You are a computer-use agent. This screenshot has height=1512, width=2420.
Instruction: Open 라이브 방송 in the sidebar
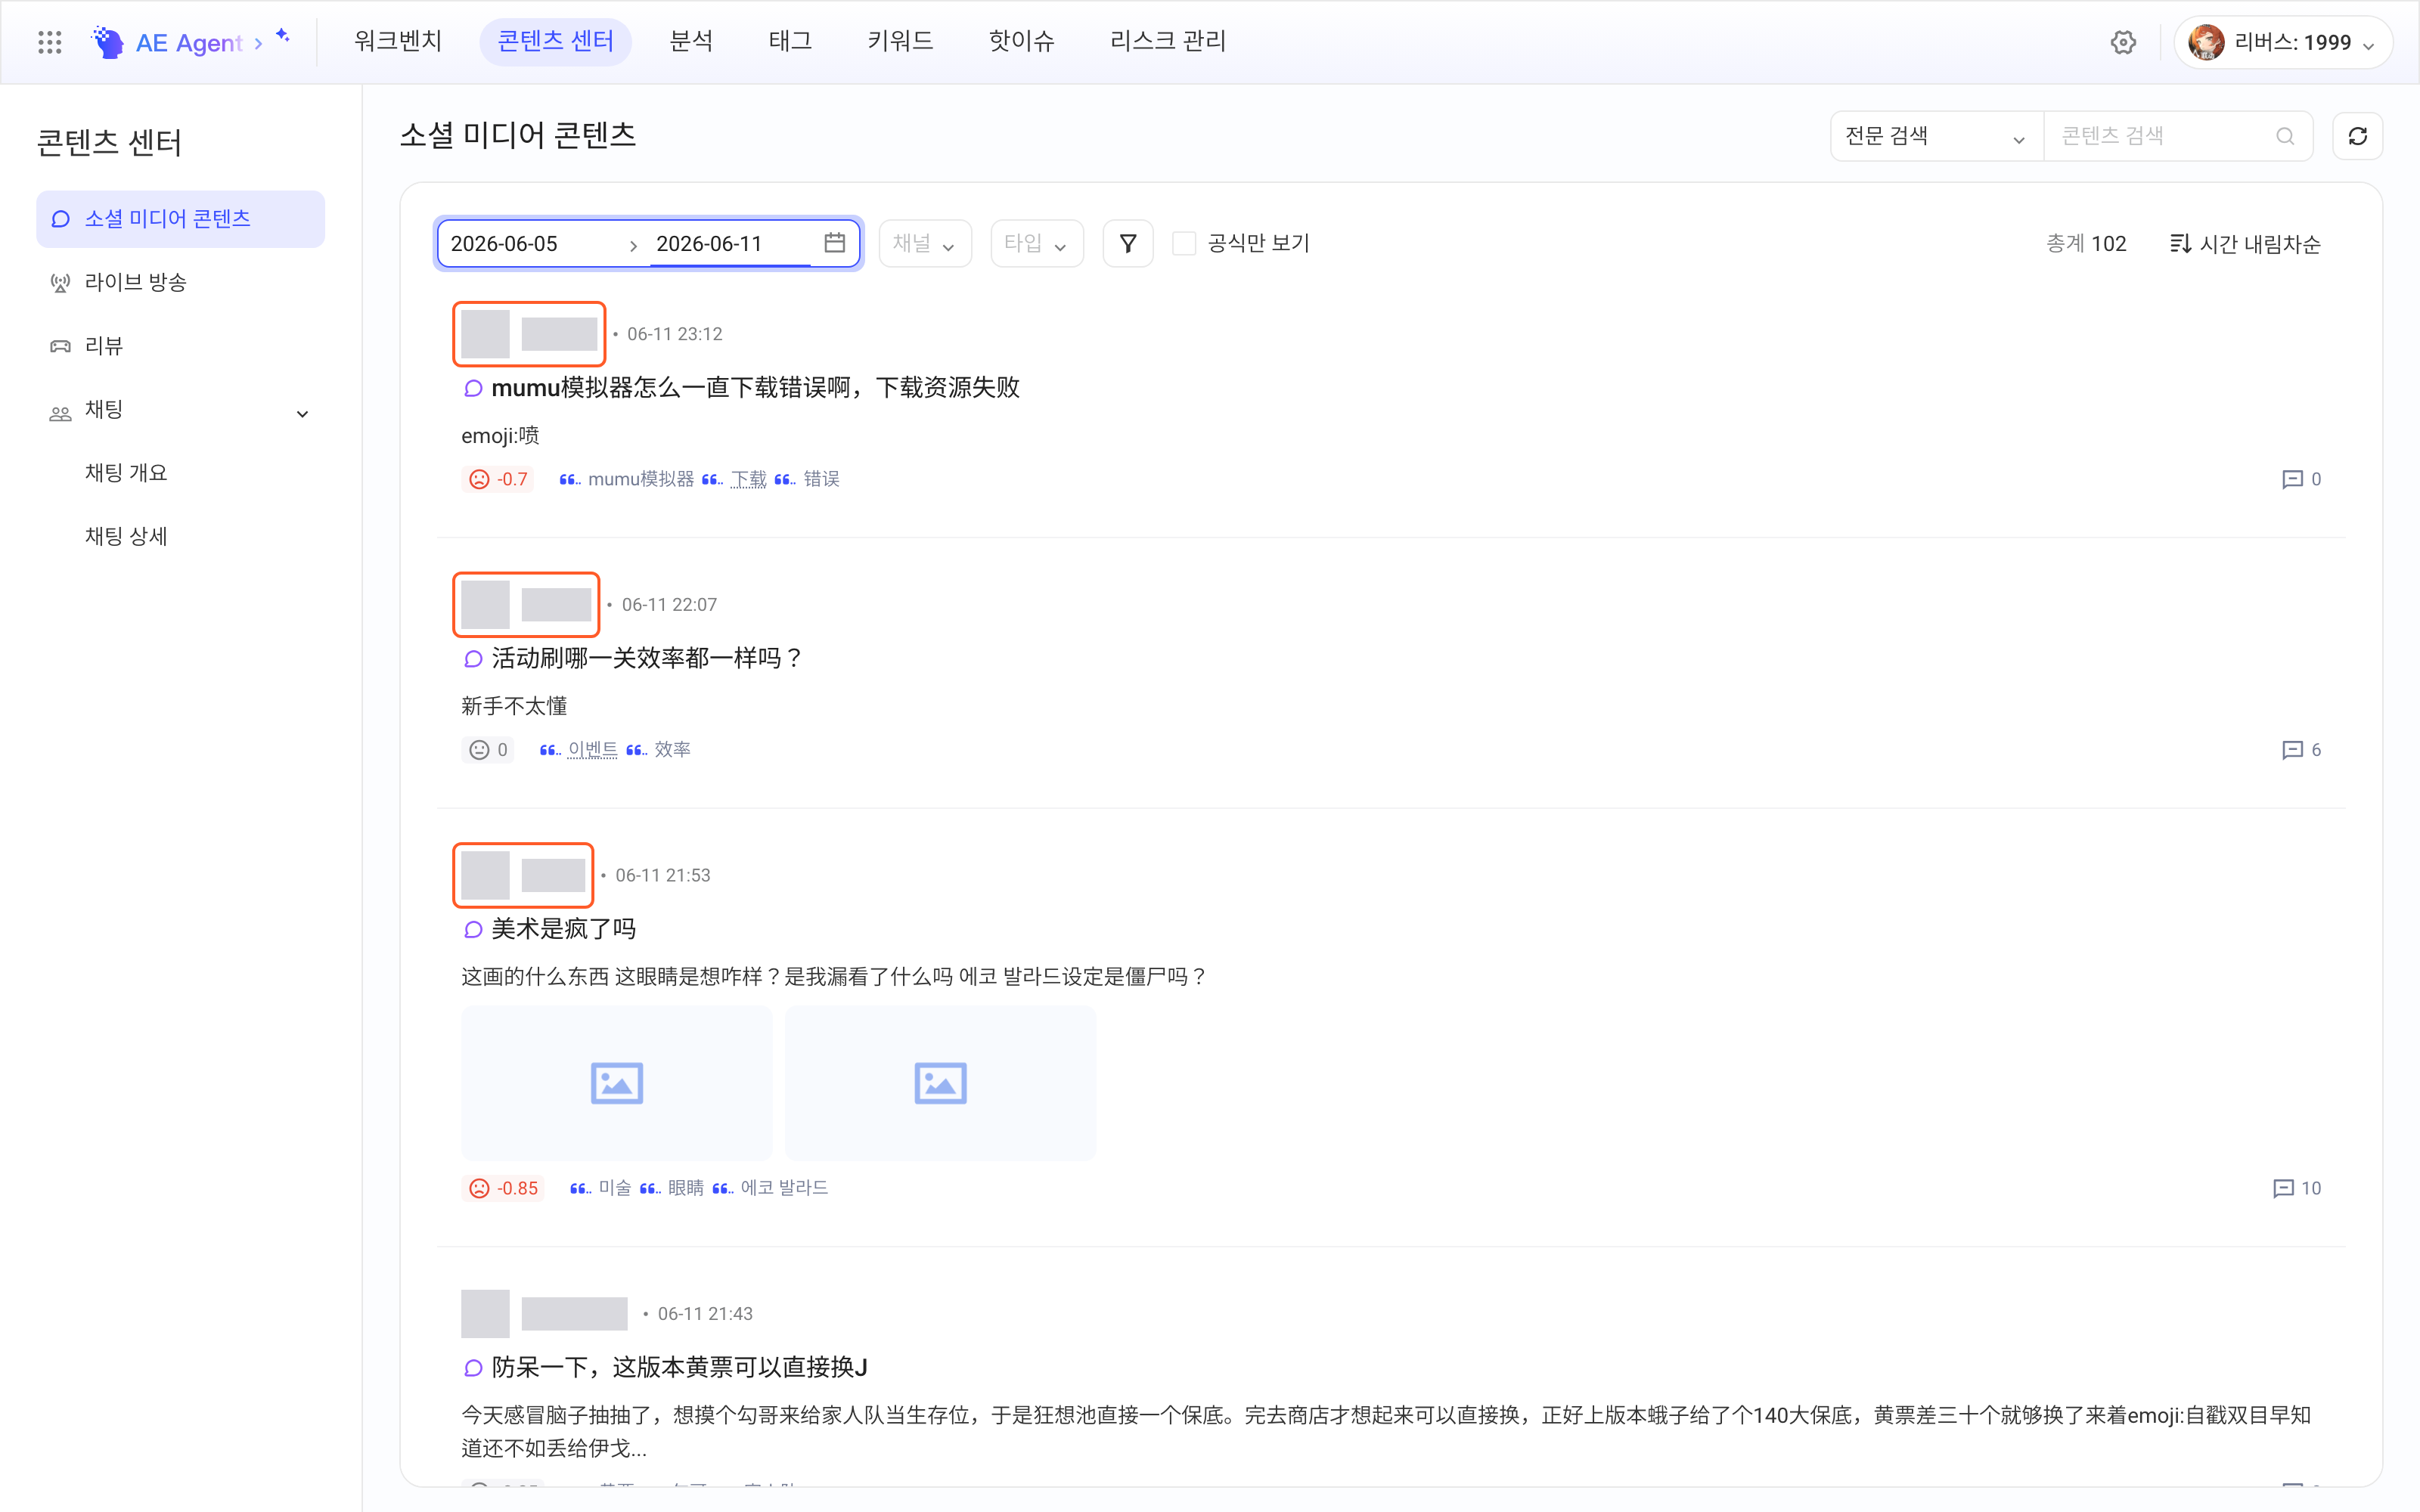click(181, 282)
